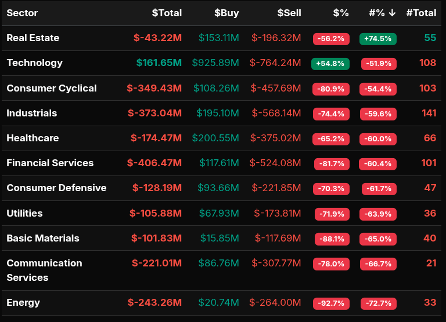
Task: Select the Technology sector name
Action: pos(34,63)
